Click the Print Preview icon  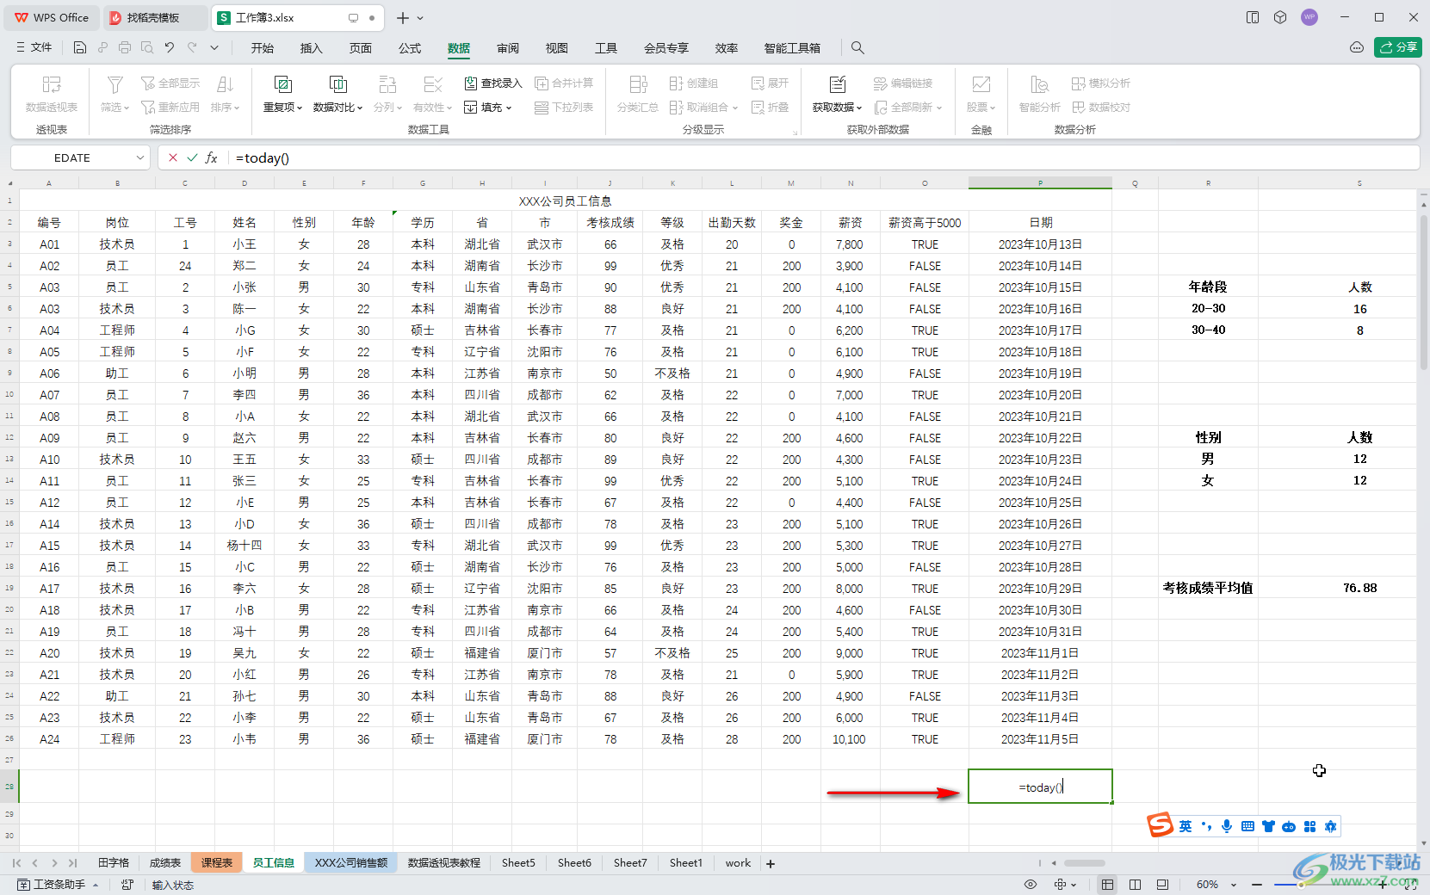click(147, 48)
